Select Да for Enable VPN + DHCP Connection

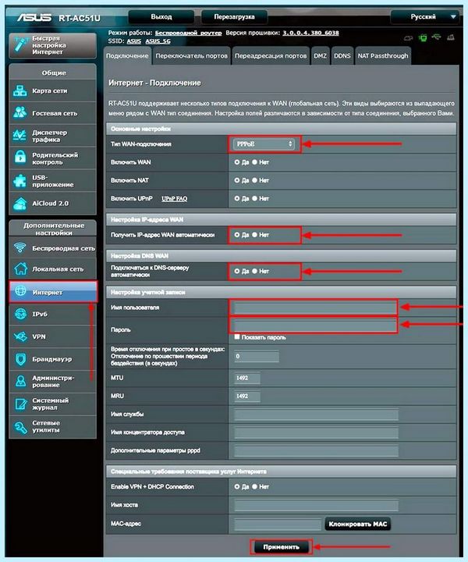[x=236, y=486]
